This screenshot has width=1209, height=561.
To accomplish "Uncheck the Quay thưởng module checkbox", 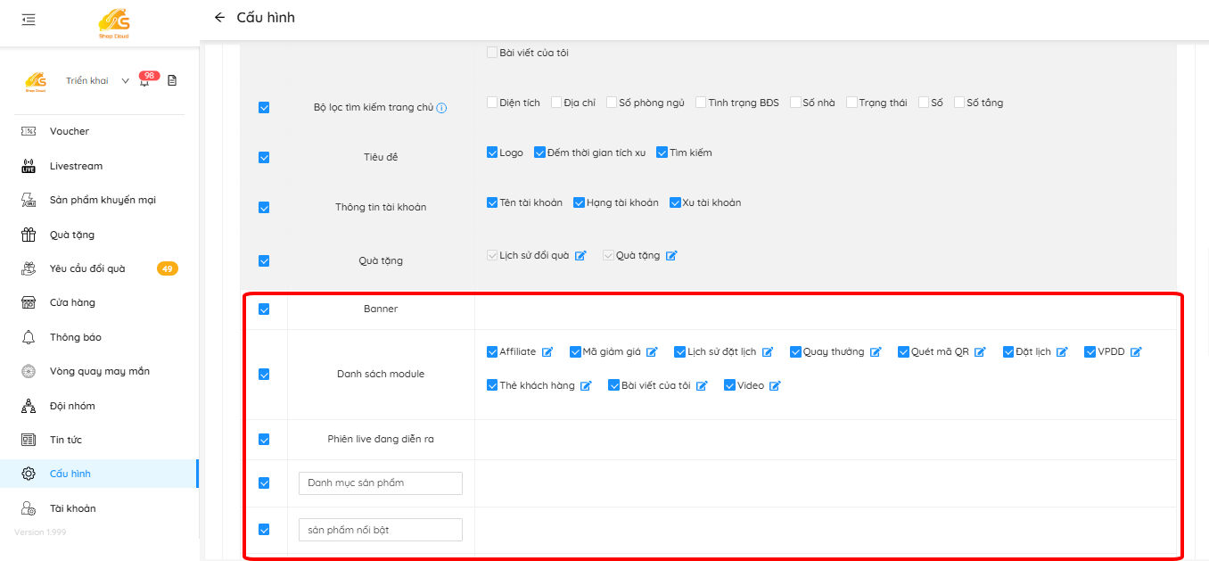I will point(795,352).
